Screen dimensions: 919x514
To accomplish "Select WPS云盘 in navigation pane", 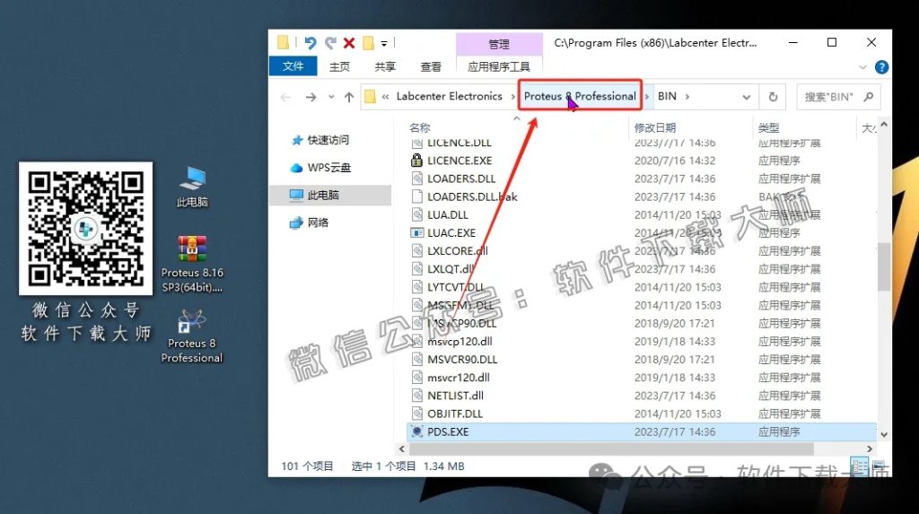I will click(328, 168).
